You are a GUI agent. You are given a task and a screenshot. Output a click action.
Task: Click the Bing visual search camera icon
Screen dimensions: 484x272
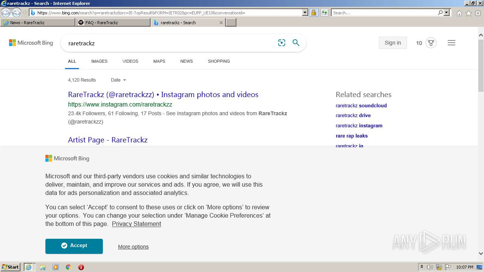282,43
